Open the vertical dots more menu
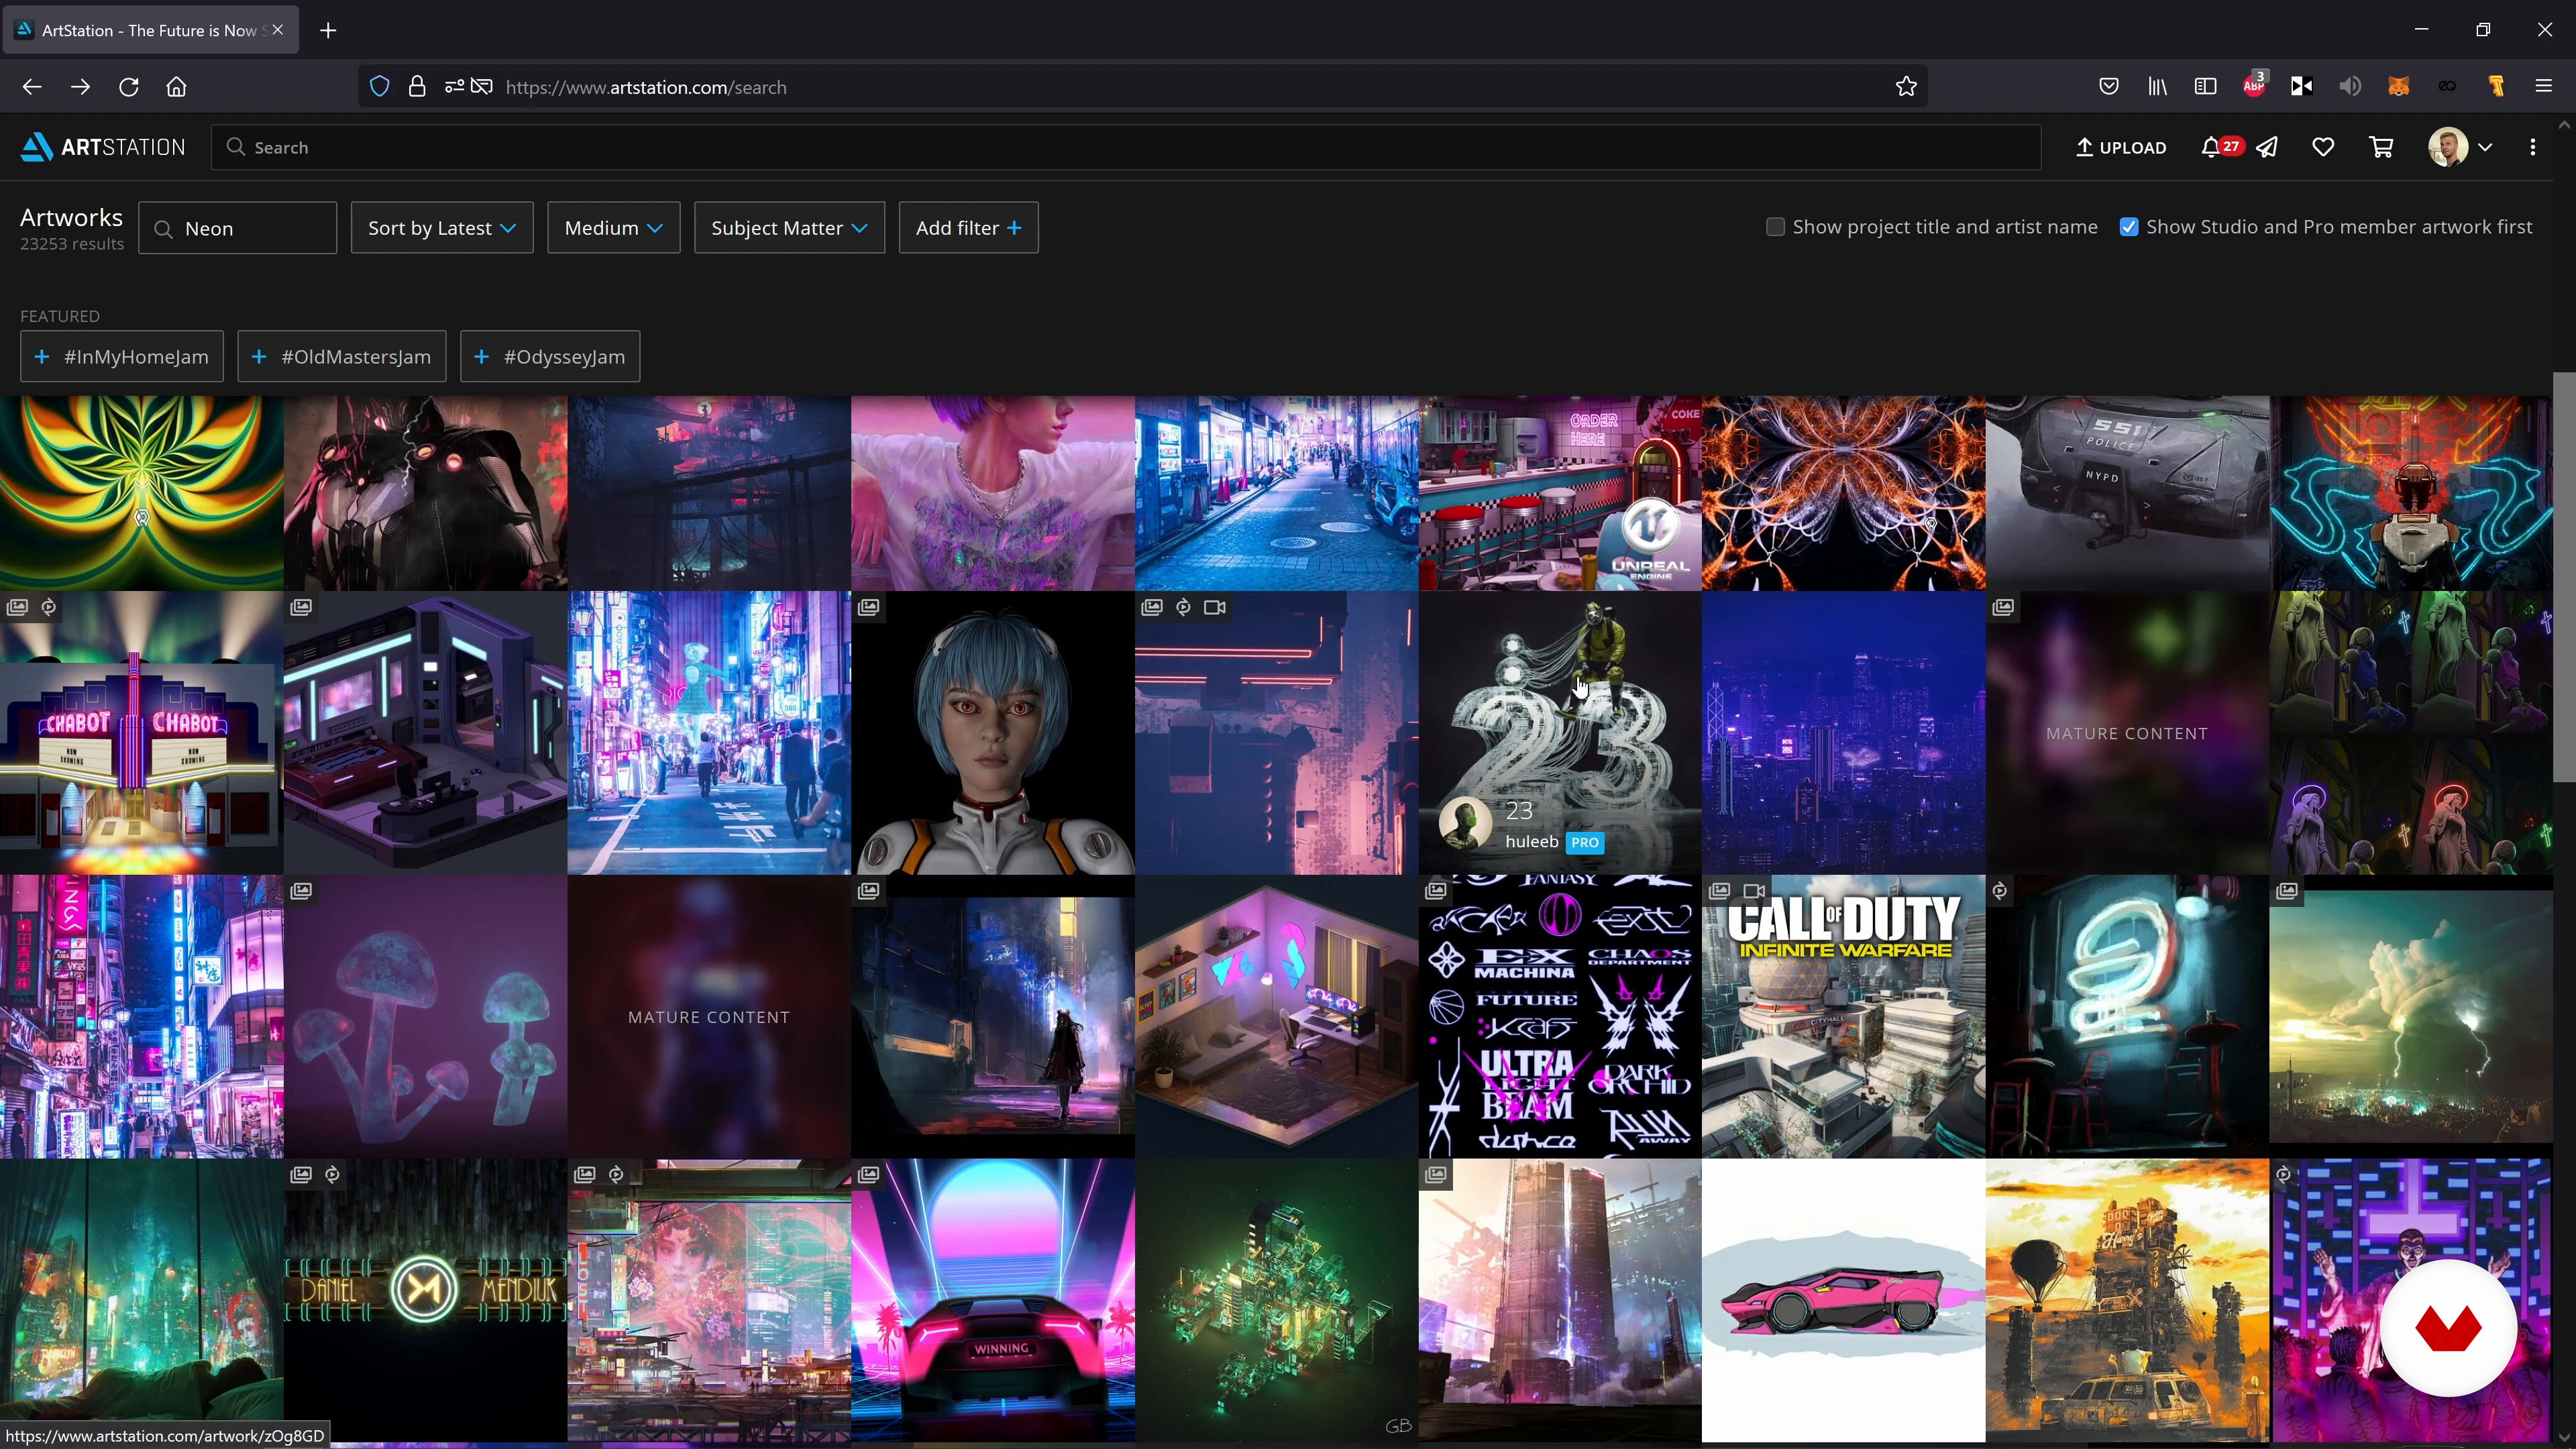This screenshot has height=1449, width=2576. (2532, 147)
